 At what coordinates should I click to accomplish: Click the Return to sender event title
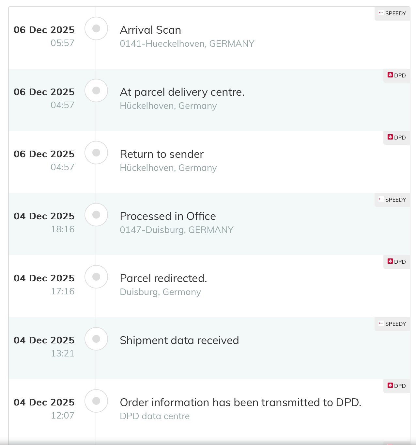tap(162, 154)
